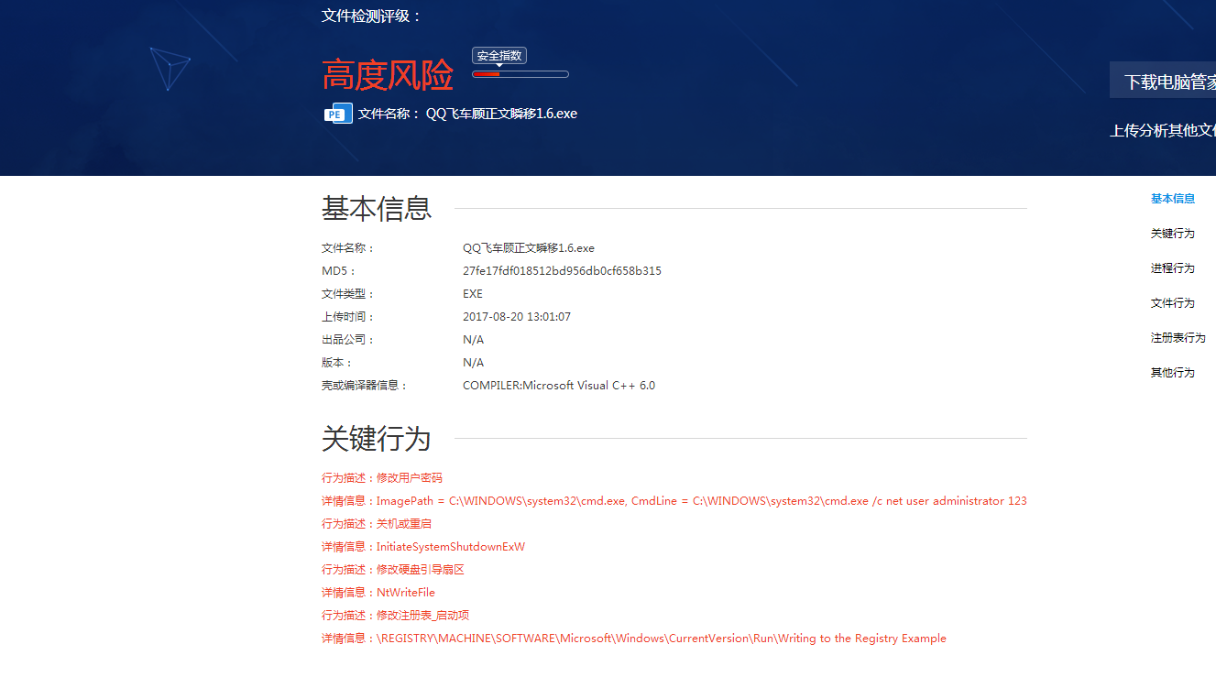Image resolution: width=1216 pixels, height=677 pixels.
Task: Click the 出品公司 label
Action: click(348, 340)
